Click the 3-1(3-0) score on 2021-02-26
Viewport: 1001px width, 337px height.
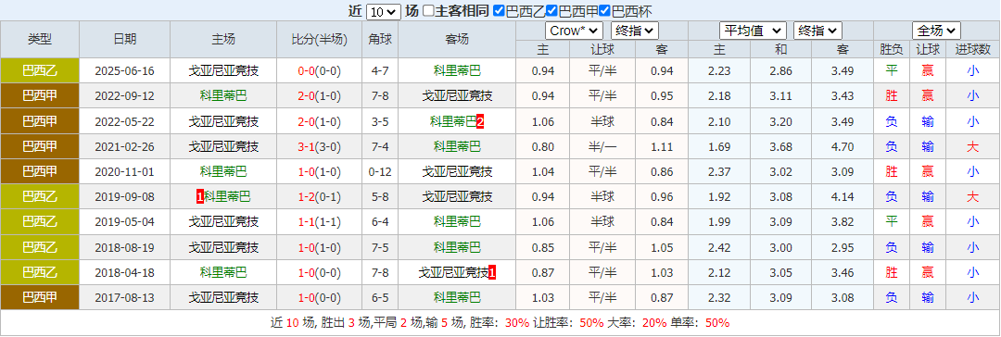click(x=319, y=147)
